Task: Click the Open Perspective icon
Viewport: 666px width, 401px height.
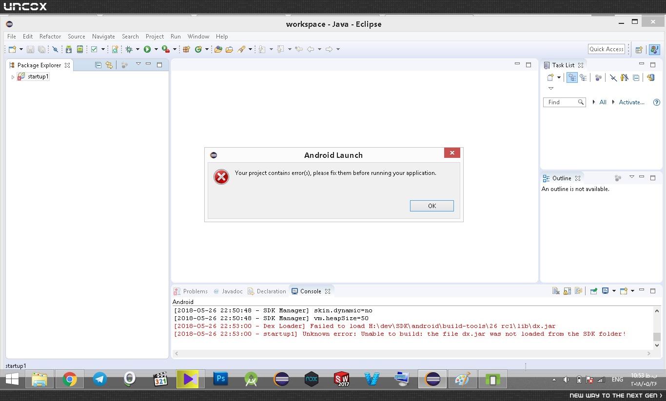Action: point(639,49)
